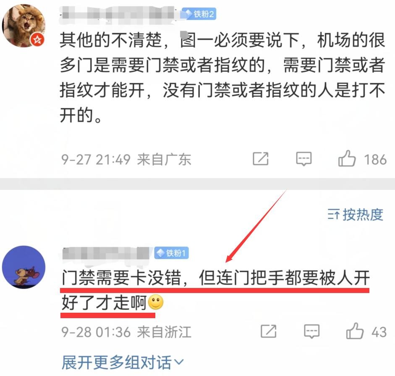
Task: Open reply icon on the Zhejiang comment
Action: click(311, 331)
